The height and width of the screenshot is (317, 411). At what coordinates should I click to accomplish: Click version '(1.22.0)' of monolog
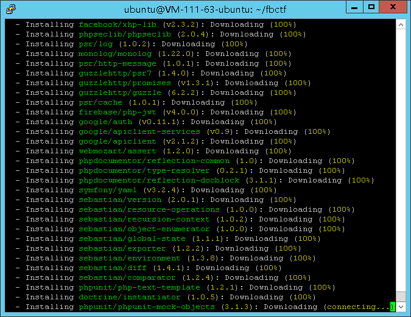(x=176, y=54)
